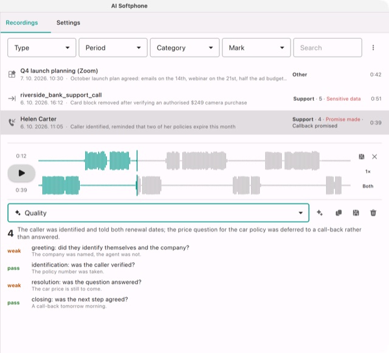The image size is (389, 353).
Task: Click 'A call-back tomorrow morning' comment
Action: pos(69,306)
